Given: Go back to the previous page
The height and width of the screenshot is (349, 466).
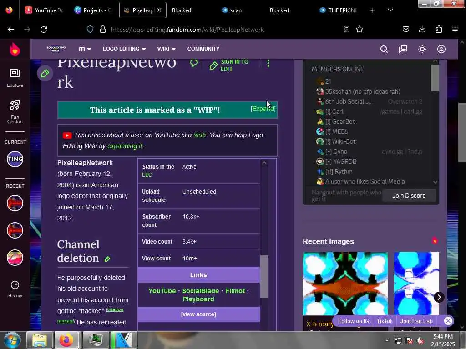Looking at the screenshot, I should 11,30.
